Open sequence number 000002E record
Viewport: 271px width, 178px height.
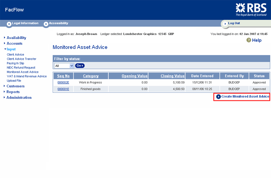click(63, 82)
